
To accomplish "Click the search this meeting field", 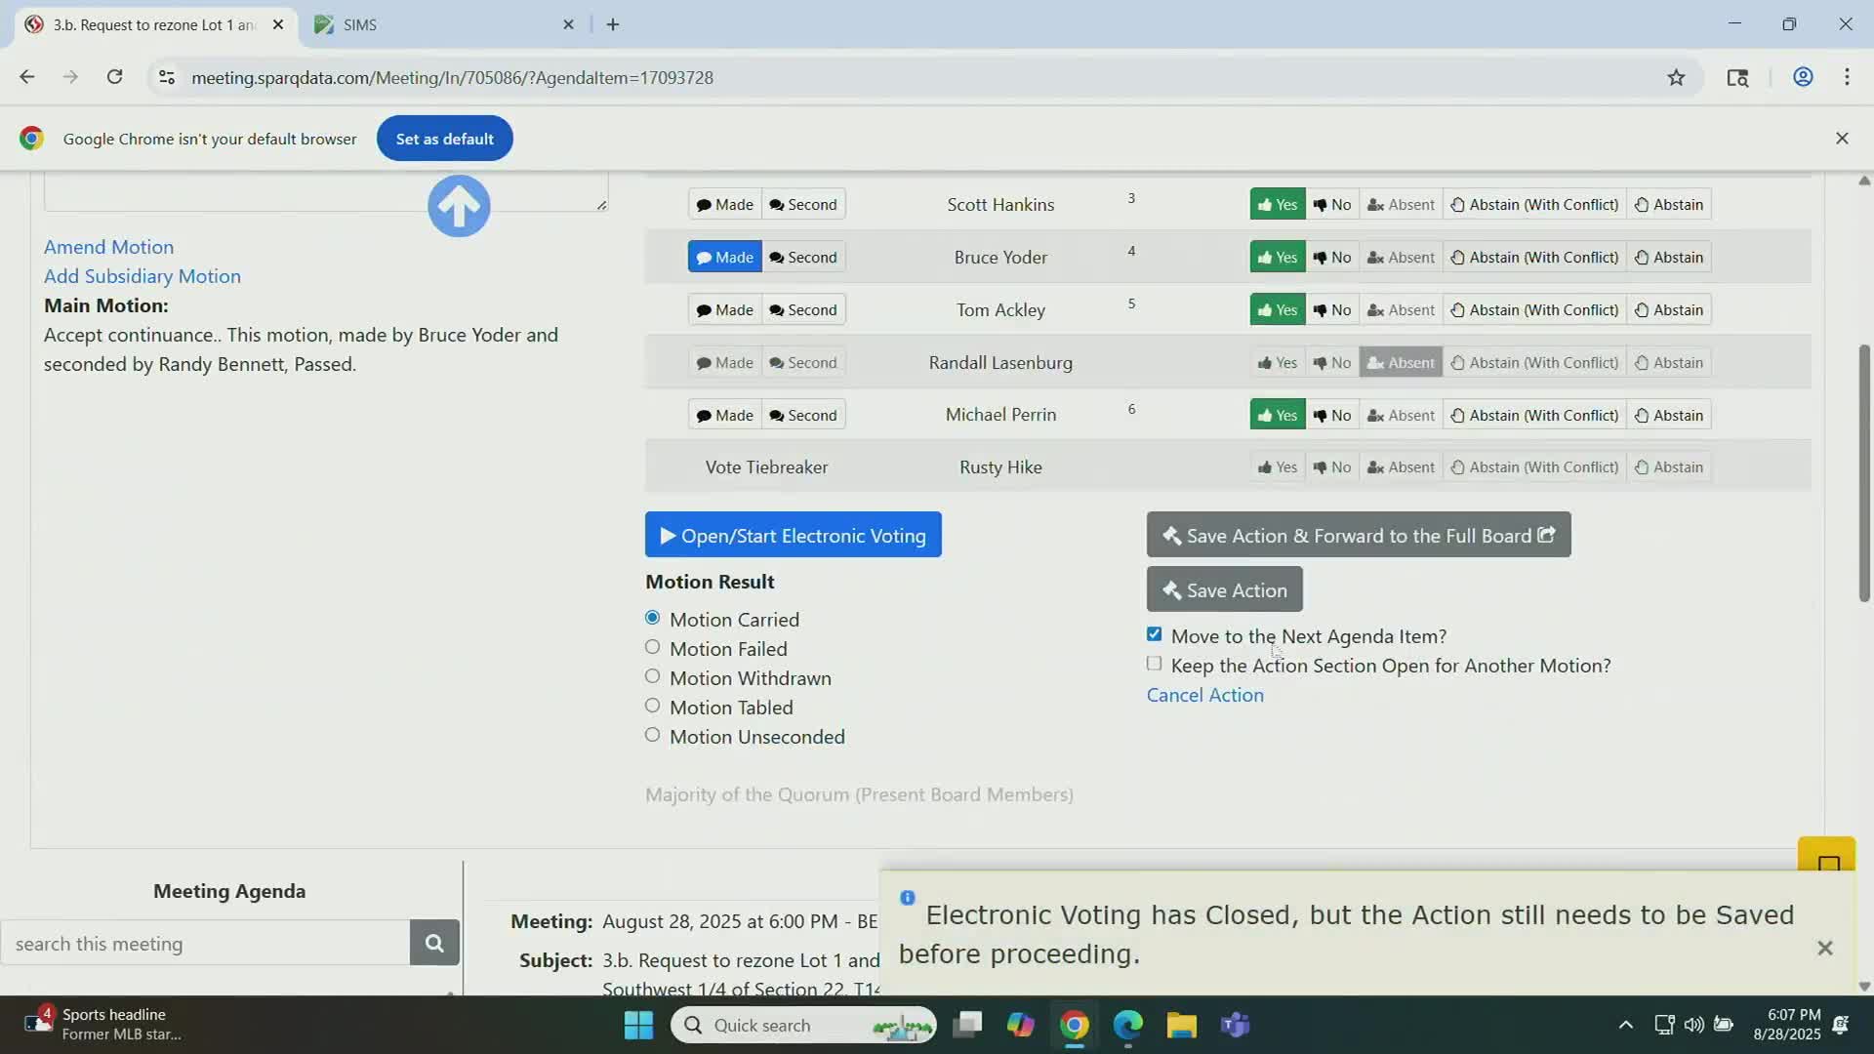I will click(x=205, y=943).
